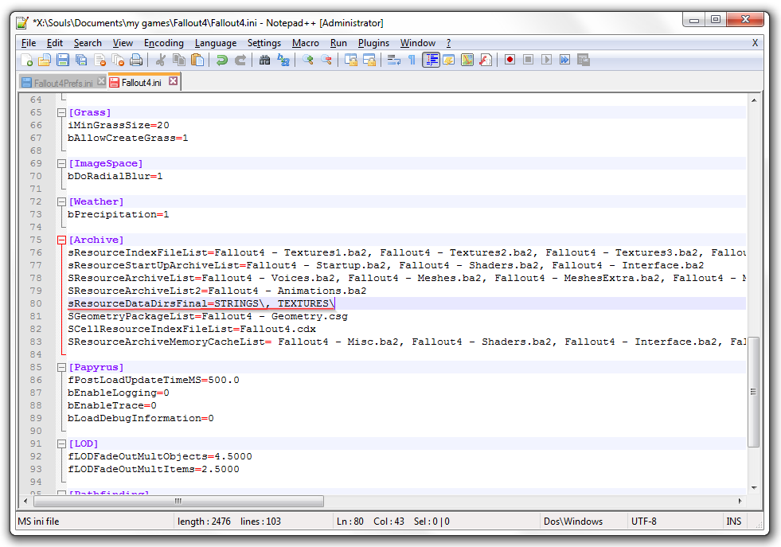This screenshot has width=781, height=547.
Task: Close the Fallout4Prefs.ini tab
Action: pos(101,81)
